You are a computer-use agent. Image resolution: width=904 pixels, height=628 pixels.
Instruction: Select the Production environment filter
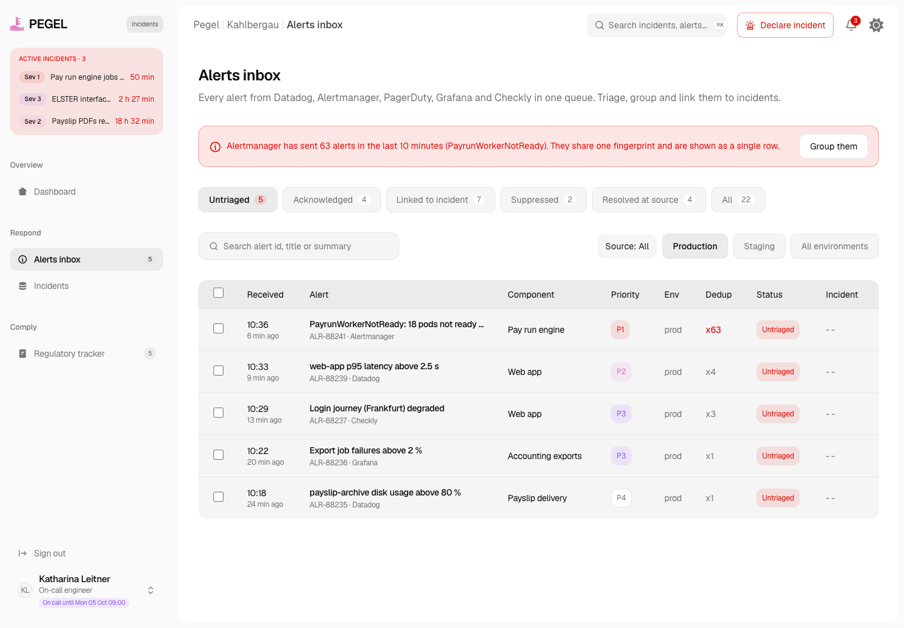click(x=695, y=246)
